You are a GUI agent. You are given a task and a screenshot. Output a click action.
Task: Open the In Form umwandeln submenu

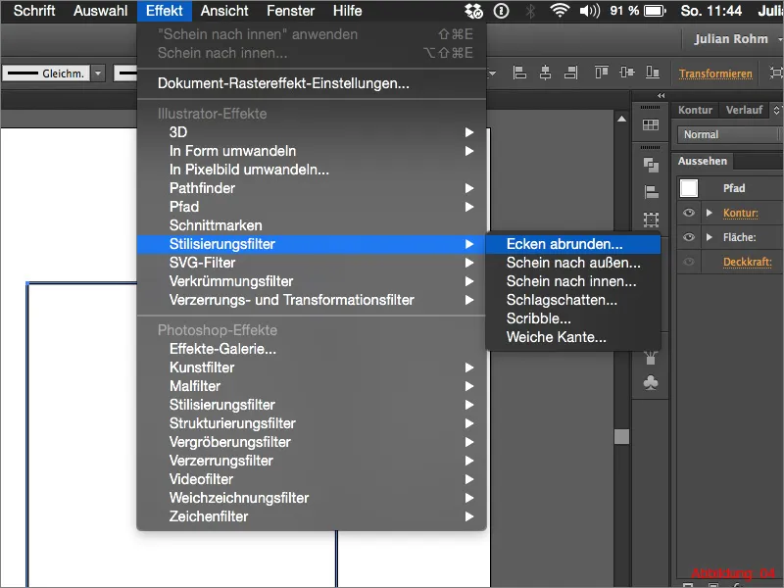[x=312, y=151]
